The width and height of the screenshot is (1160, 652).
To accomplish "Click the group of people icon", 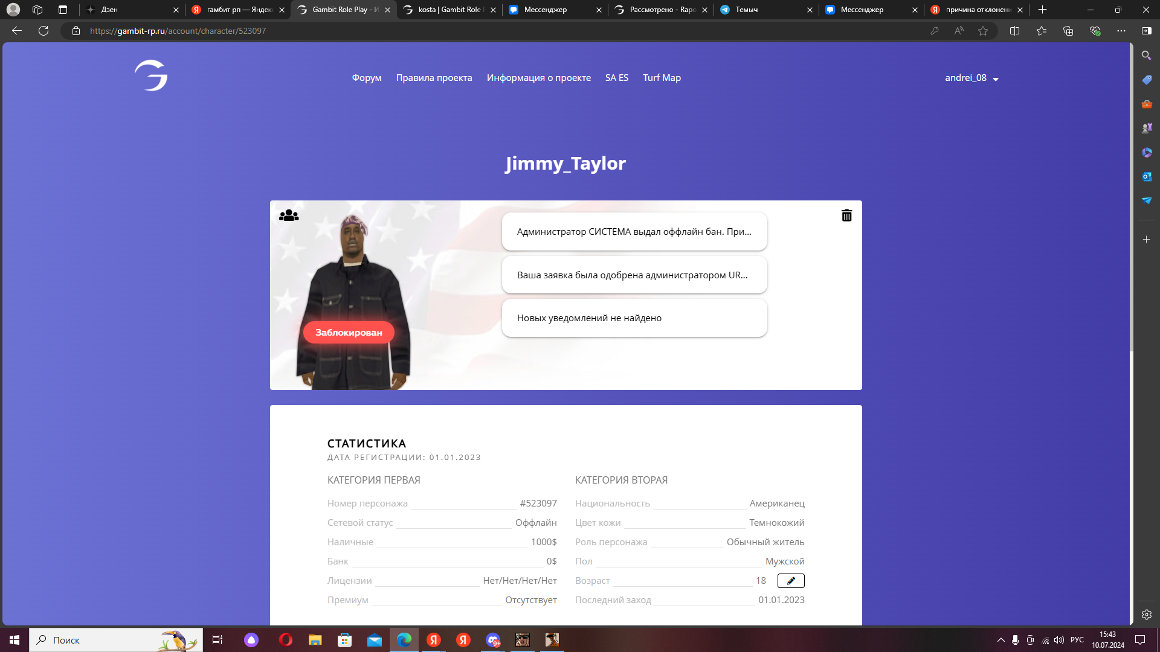I will (x=289, y=216).
